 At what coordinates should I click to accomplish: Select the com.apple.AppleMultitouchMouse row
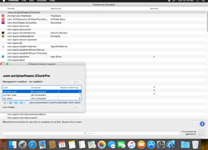[103, 50]
